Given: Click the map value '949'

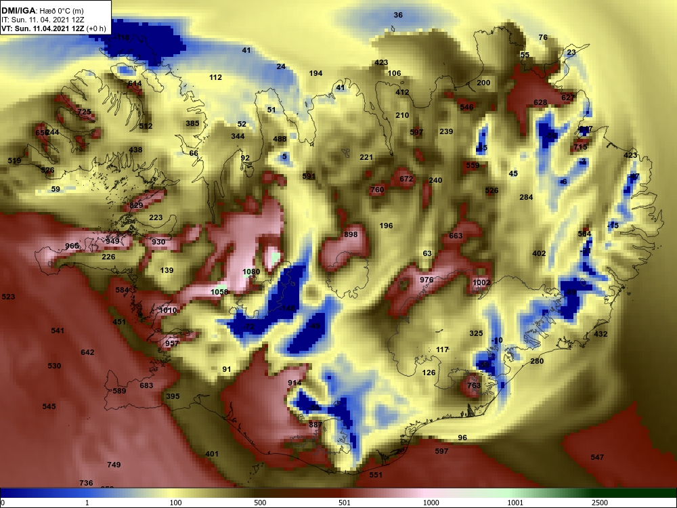Looking at the screenshot, I should point(112,241).
